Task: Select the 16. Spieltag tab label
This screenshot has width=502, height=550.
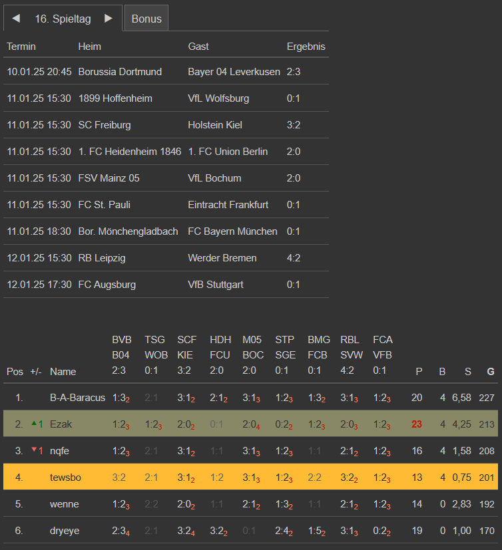Action: pos(63,19)
